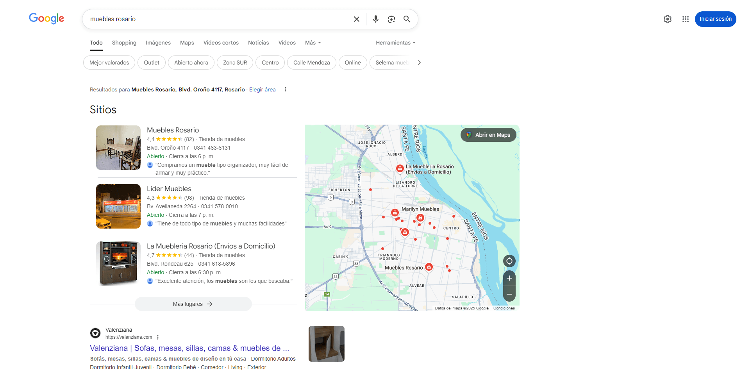The width and height of the screenshot is (743, 370).
Task: Click the Comedor sitelink text
Action: pos(212,367)
